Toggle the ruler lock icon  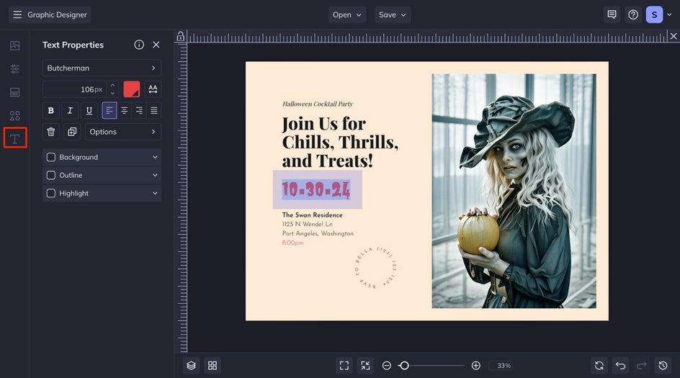tap(180, 37)
